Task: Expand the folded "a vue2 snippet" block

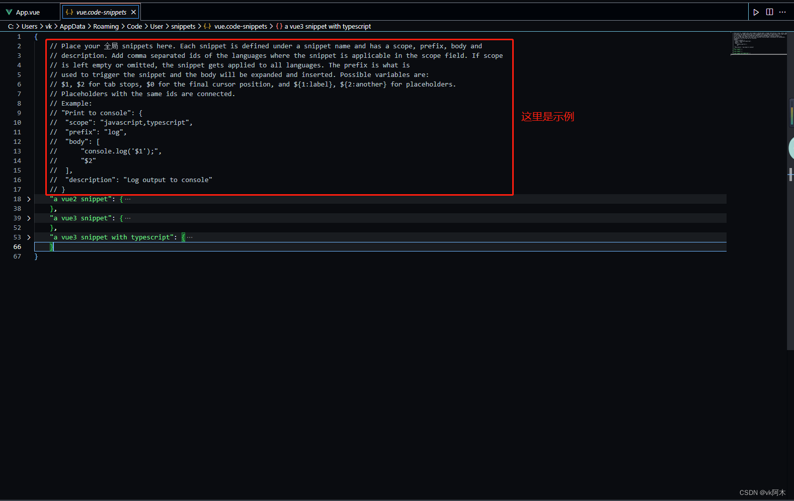Action: tap(29, 199)
